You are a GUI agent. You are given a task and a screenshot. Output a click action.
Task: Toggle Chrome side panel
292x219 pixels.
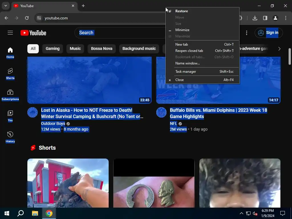click(x=265, y=18)
